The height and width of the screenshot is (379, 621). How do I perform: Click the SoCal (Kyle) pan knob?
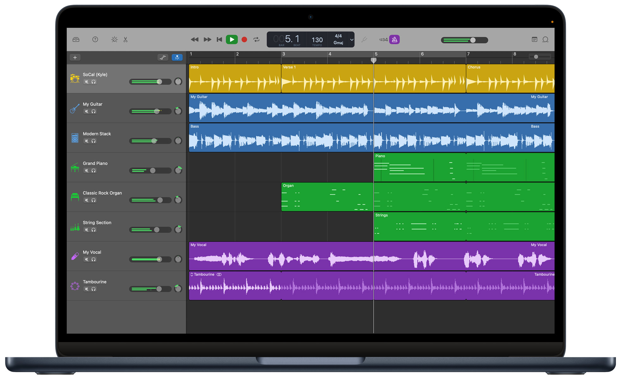click(178, 82)
